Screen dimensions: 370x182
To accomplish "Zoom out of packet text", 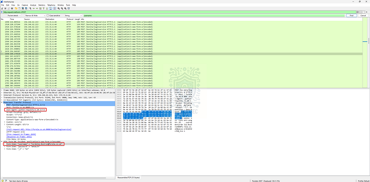I will coord(62,8).
